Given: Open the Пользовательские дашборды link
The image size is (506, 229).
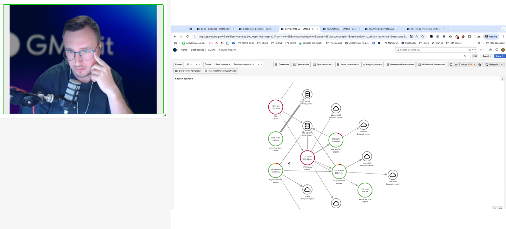Looking at the screenshot, I should (x=221, y=71).
